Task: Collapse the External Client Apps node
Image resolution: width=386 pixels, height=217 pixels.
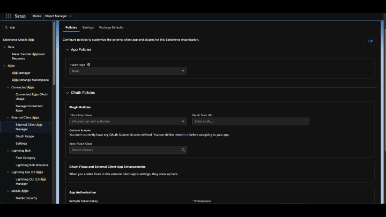Action: 8,117
